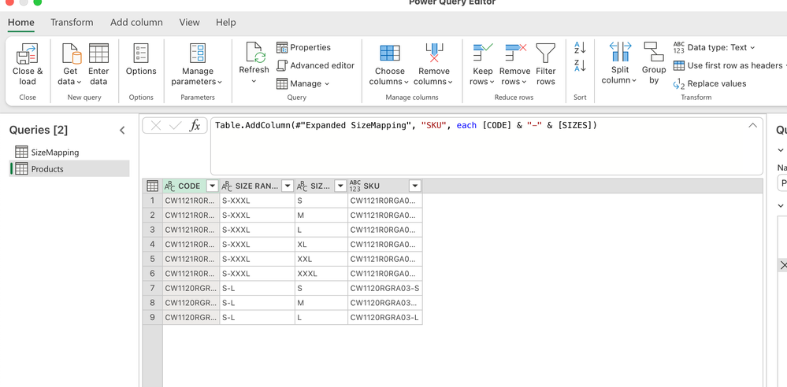The height and width of the screenshot is (387, 787).
Task: Click the cell CW1120RGRA03-S
Action: 385,289
